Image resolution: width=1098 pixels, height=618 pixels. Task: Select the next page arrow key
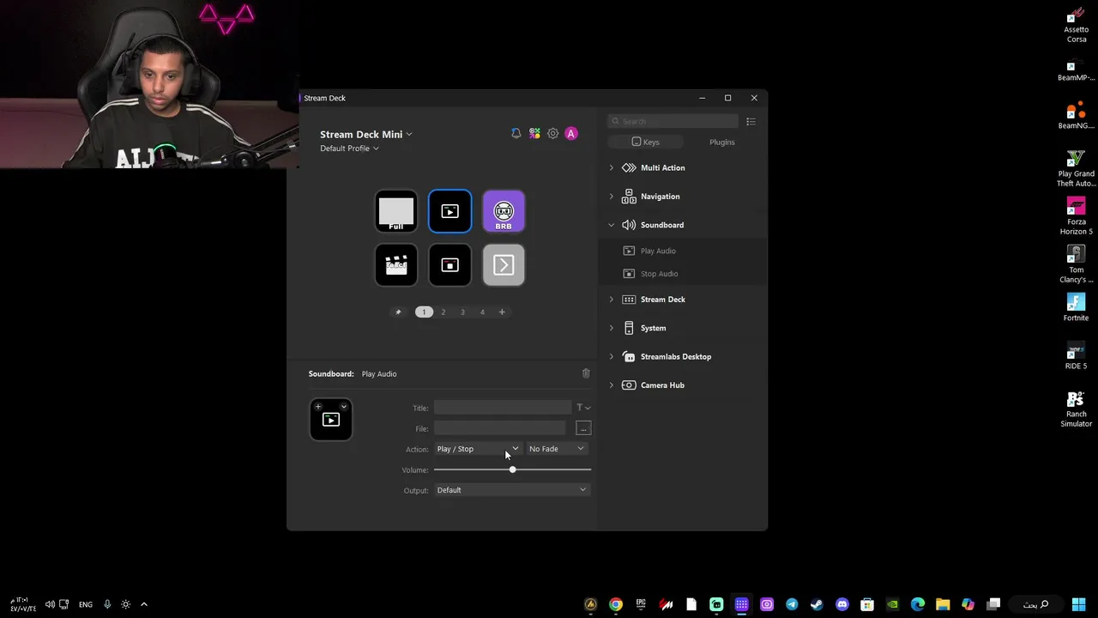(x=504, y=265)
